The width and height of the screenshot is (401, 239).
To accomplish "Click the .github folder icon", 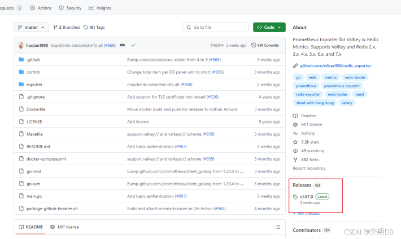I will (x=21, y=60).
